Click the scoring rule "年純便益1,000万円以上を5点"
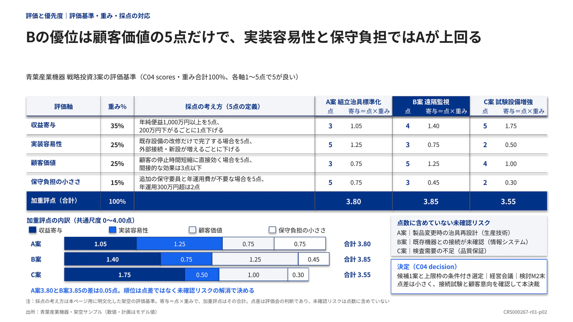 pos(179,122)
